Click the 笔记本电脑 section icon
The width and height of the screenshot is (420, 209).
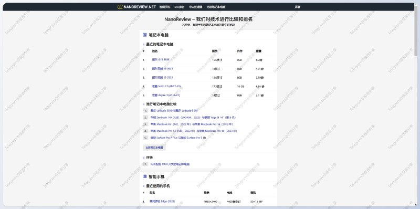145,35
